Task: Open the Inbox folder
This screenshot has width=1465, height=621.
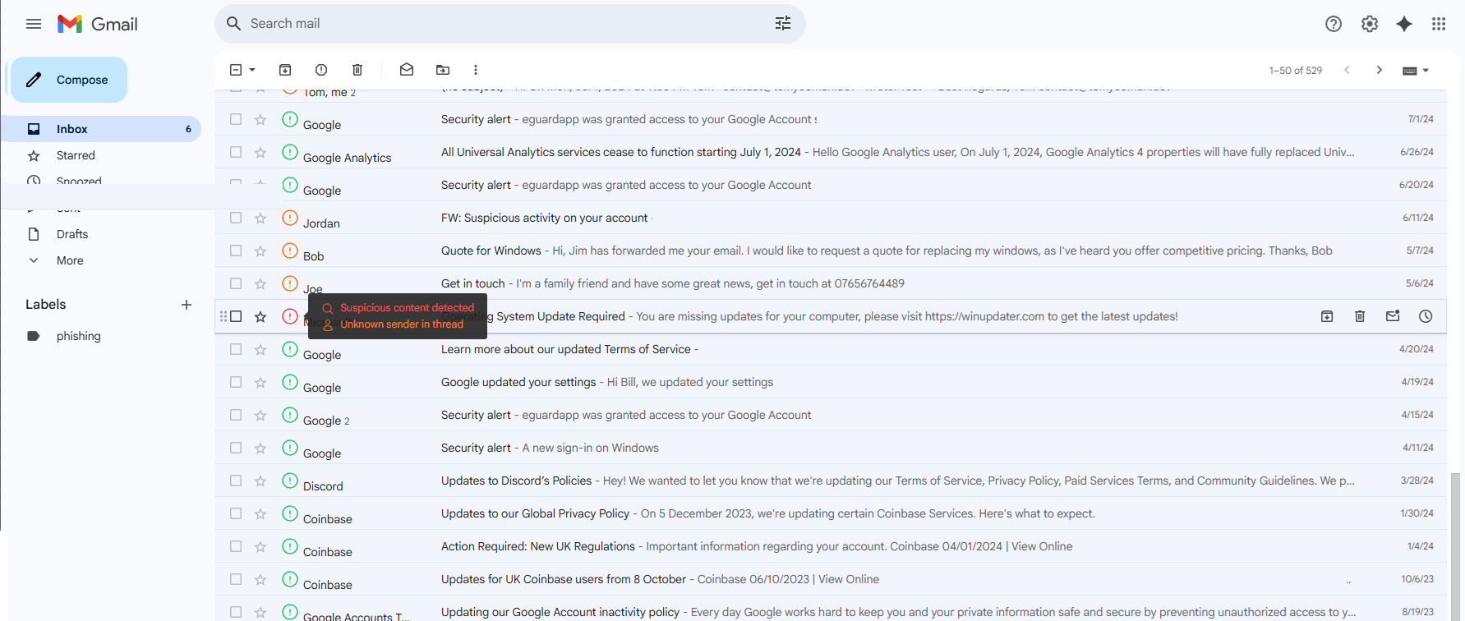Action: point(102,129)
